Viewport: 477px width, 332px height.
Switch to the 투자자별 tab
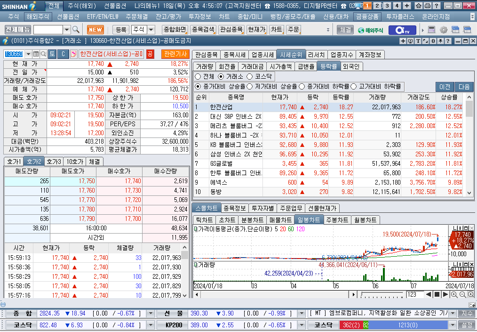tap(263, 208)
